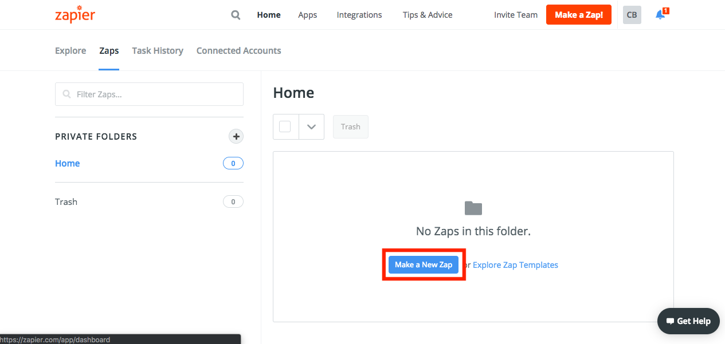Add a new private folder with plus
Viewport: 725px width, 344px height.
tap(236, 136)
